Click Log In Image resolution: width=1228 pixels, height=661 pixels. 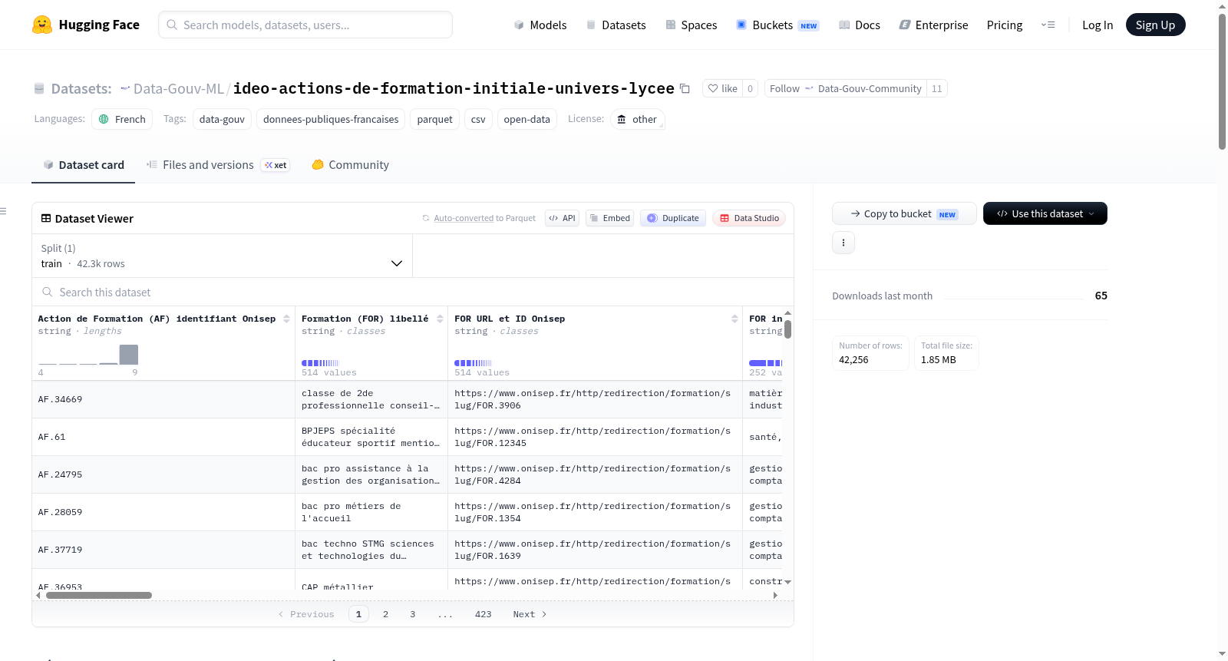1098,25
